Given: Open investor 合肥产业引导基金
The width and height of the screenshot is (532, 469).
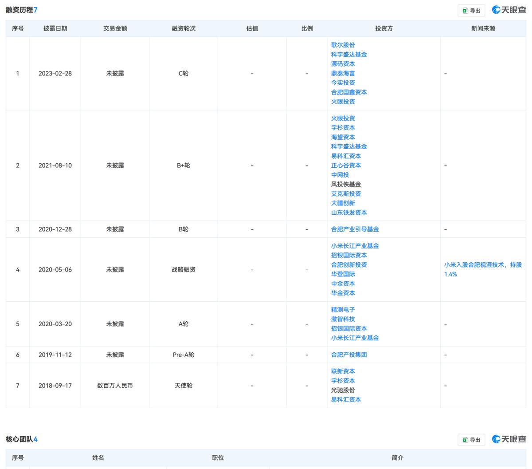Looking at the screenshot, I should pyautogui.click(x=355, y=229).
